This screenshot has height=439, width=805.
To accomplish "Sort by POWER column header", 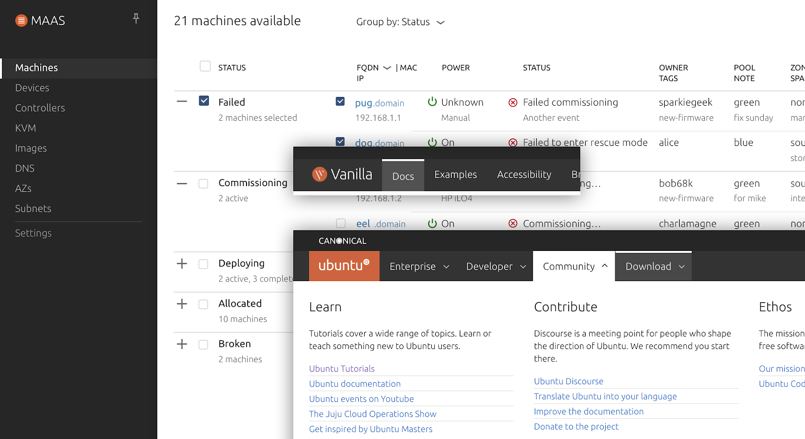I will [x=456, y=68].
